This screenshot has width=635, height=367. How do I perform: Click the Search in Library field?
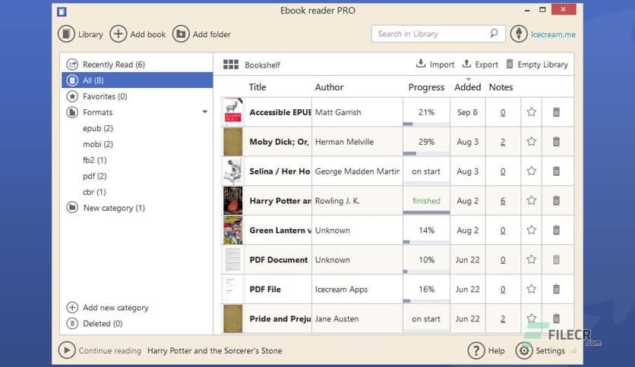pyautogui.click(x=438, y=33)
